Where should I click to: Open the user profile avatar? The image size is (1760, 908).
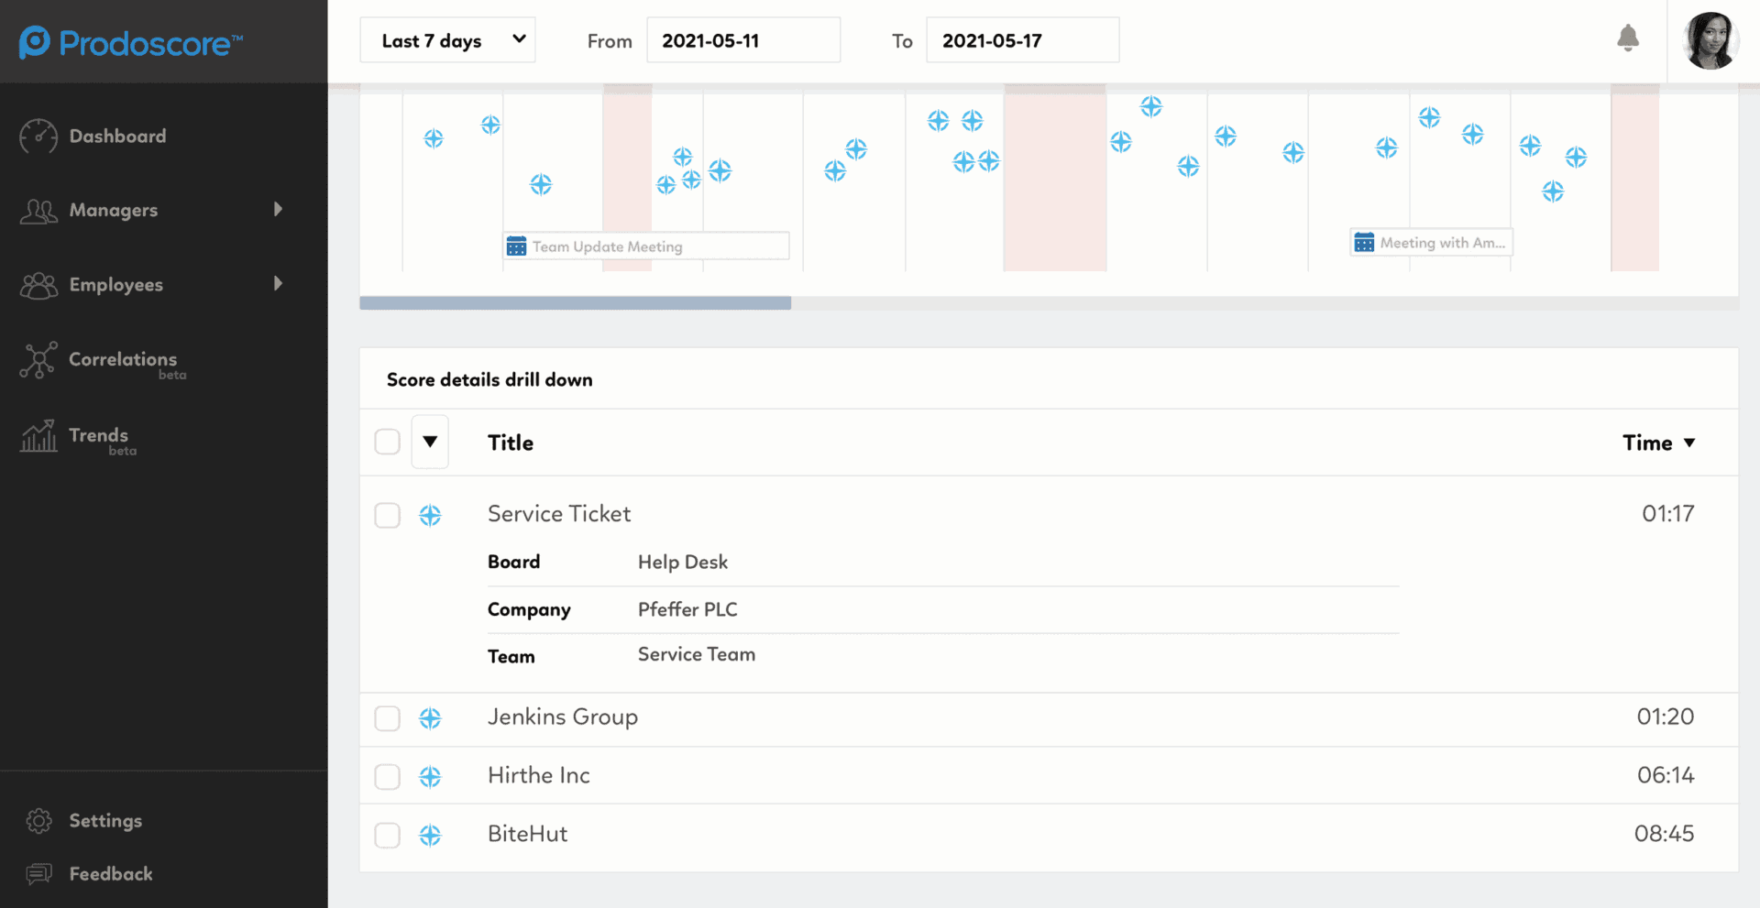coord(1710,40)
